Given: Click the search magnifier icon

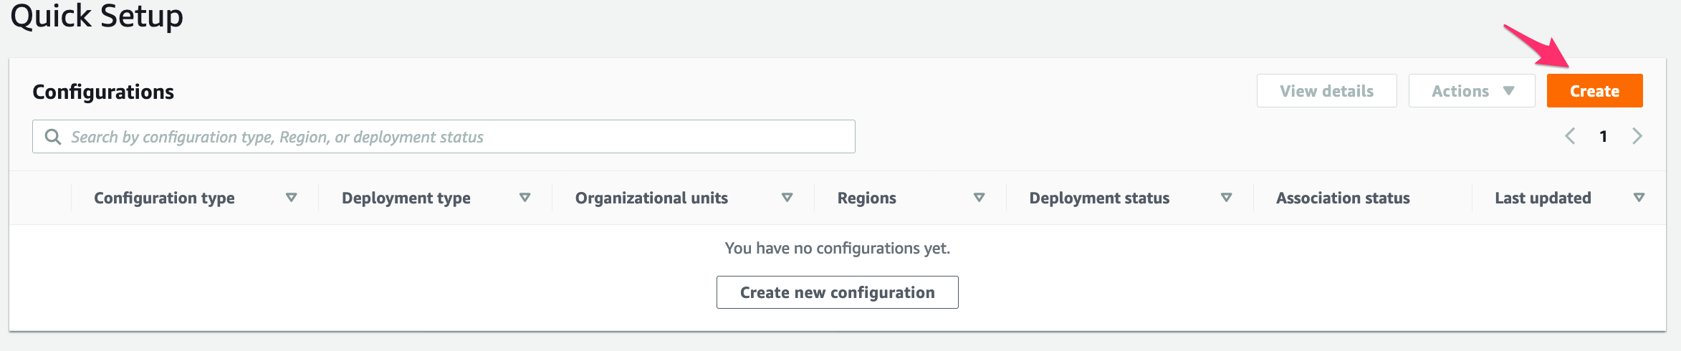Looking at the screenshot, I should [x=52, y=137].
